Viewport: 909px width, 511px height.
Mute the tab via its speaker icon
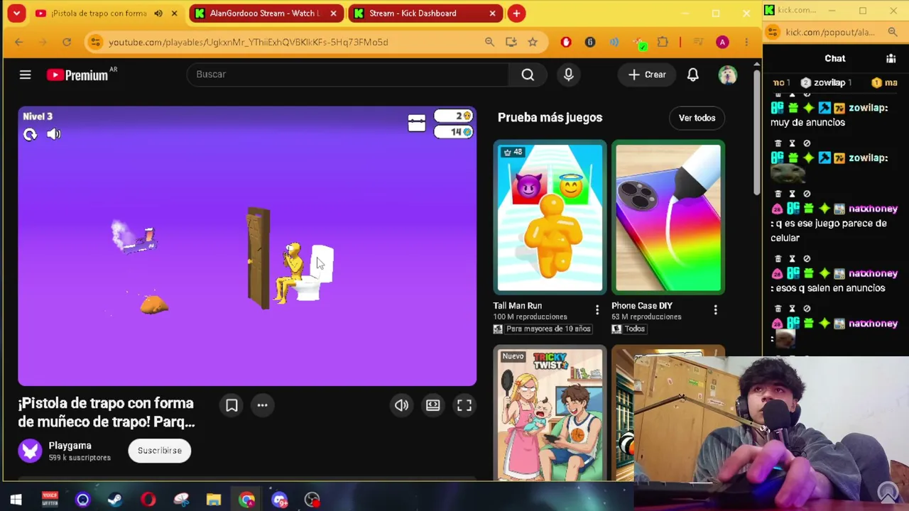[x=158, y=13]
